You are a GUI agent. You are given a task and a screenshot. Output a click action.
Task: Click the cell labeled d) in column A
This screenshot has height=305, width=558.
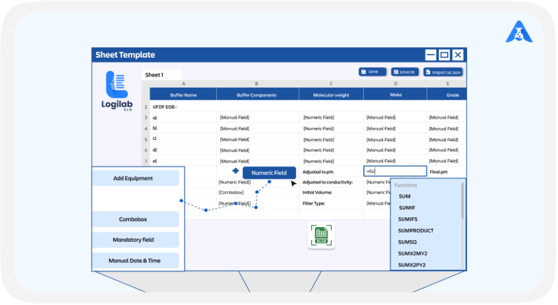click(x=183, y=150)
